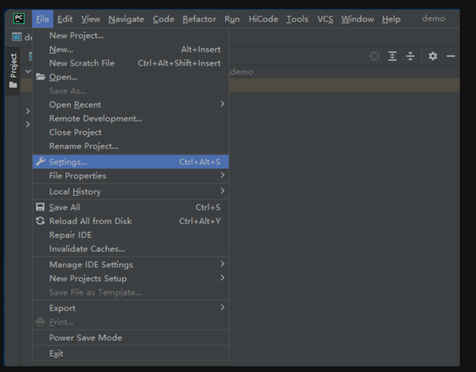
Task: Click the Expand All toolbar icon
Action: click(x=392, y=56)
